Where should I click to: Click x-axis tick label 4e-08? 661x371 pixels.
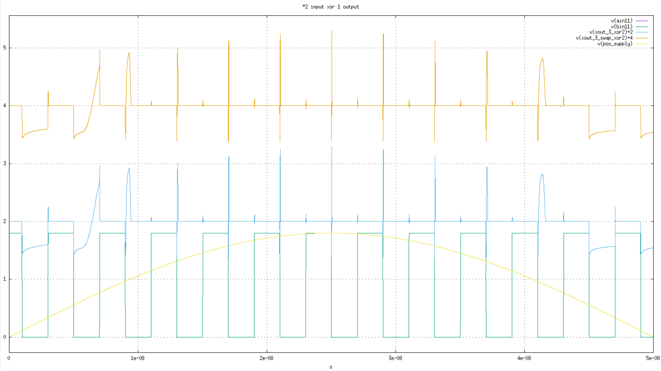(524, 358)
